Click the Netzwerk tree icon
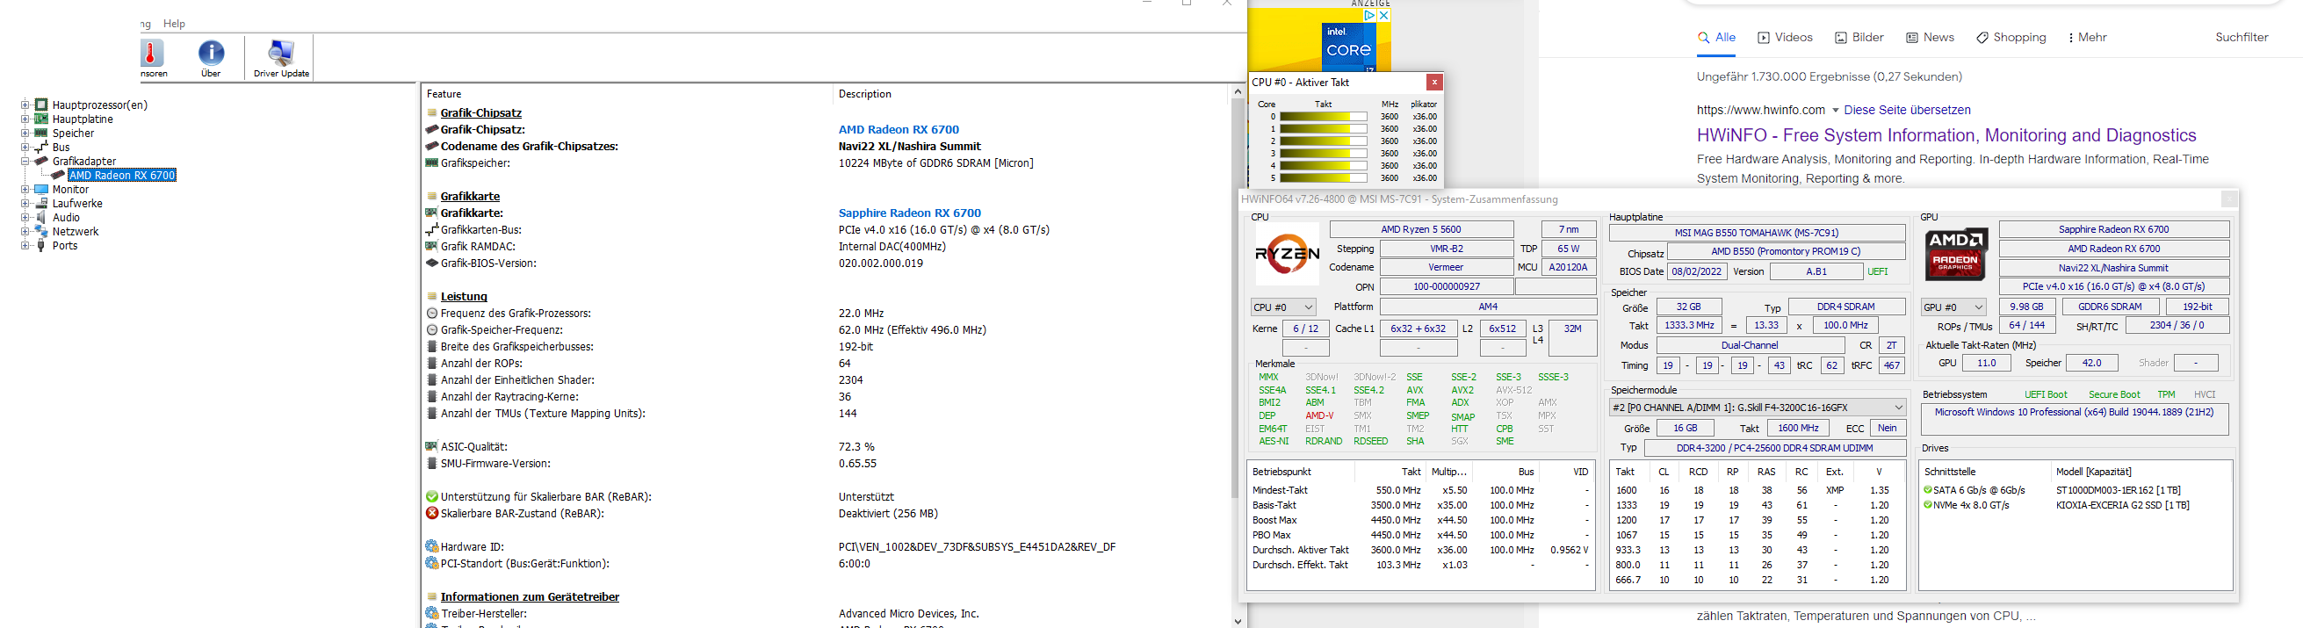Screen dimensions: 2303x628 41,232
